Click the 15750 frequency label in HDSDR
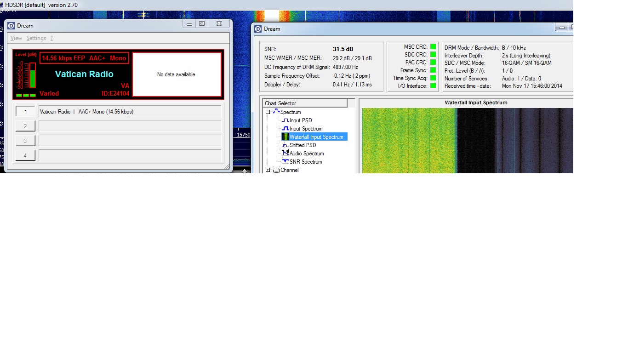This screenshot has width=628, height=353. click(x=243, y=135)
